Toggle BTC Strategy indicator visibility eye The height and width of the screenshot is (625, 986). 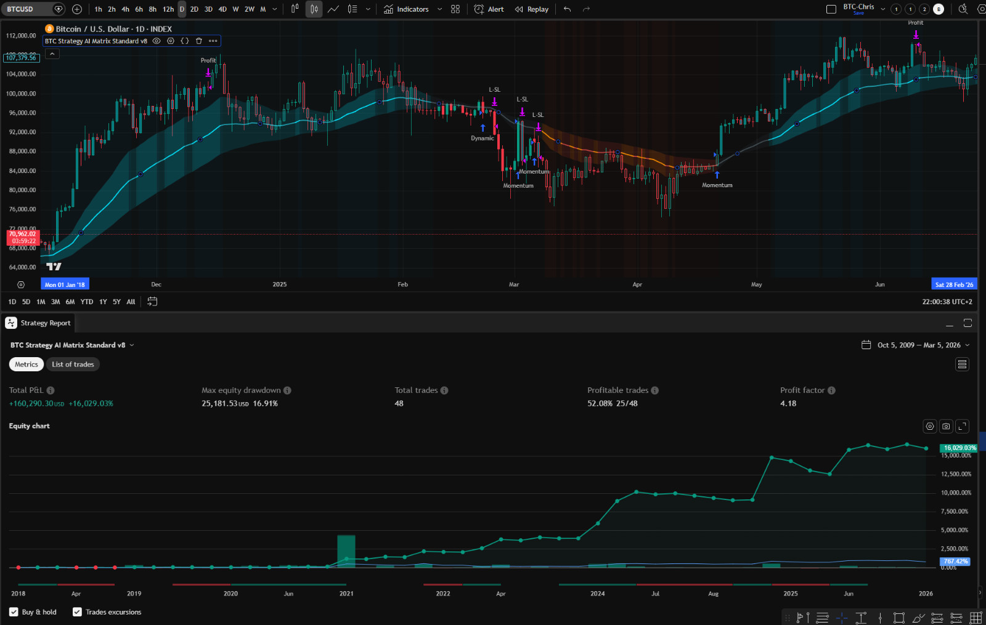tap(157, 41)
